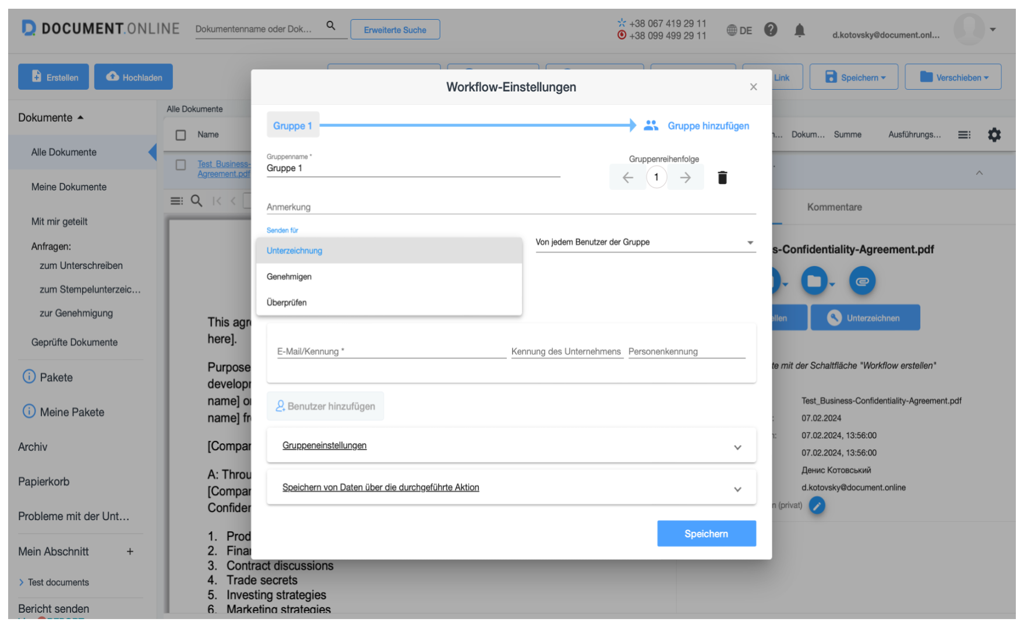Click the left arrow in group order

(627, 178)
